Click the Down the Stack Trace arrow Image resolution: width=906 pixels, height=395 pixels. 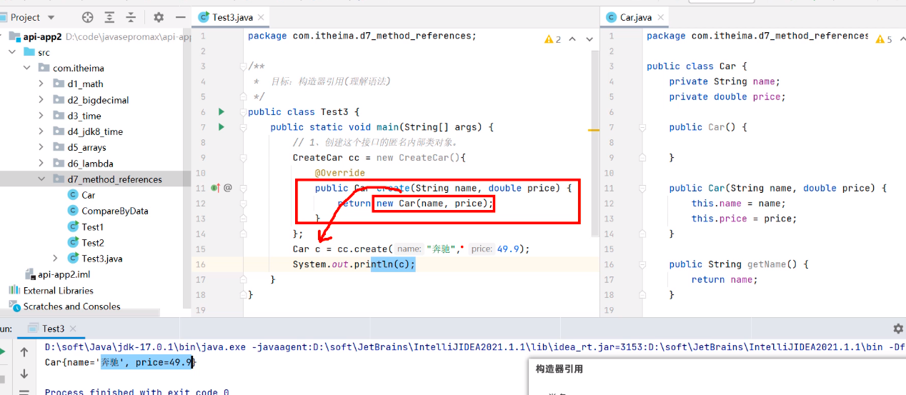tap(24, 374)
